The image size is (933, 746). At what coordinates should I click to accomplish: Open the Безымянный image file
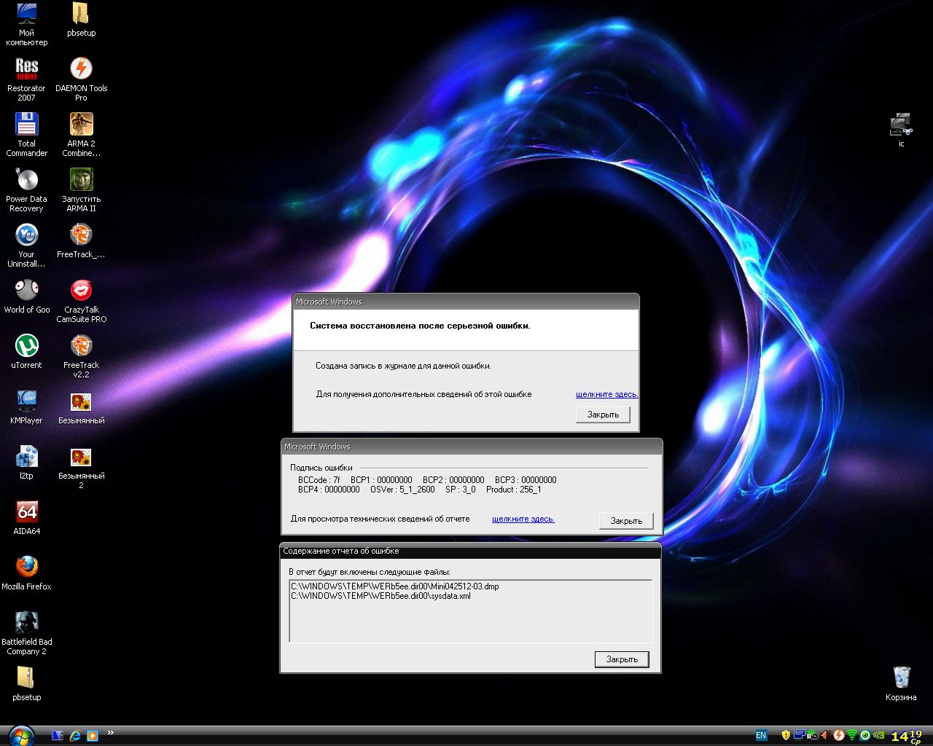[x=81, y=407]
